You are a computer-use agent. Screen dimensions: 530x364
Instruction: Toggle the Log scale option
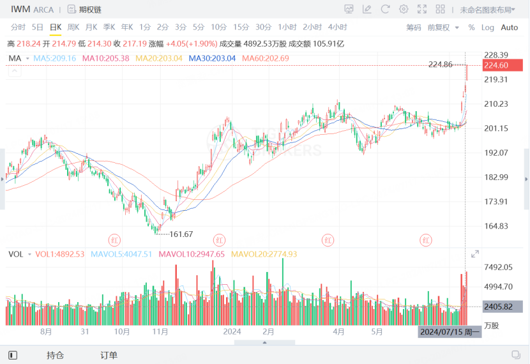[x=487, y=27]
